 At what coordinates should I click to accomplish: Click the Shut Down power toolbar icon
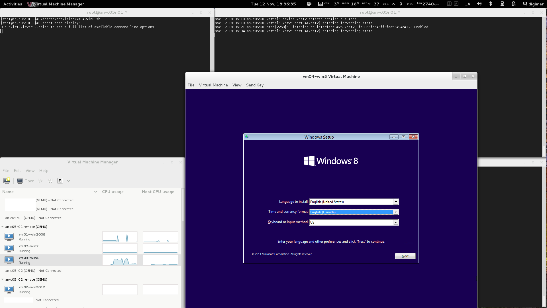click(x=60, y=181)
